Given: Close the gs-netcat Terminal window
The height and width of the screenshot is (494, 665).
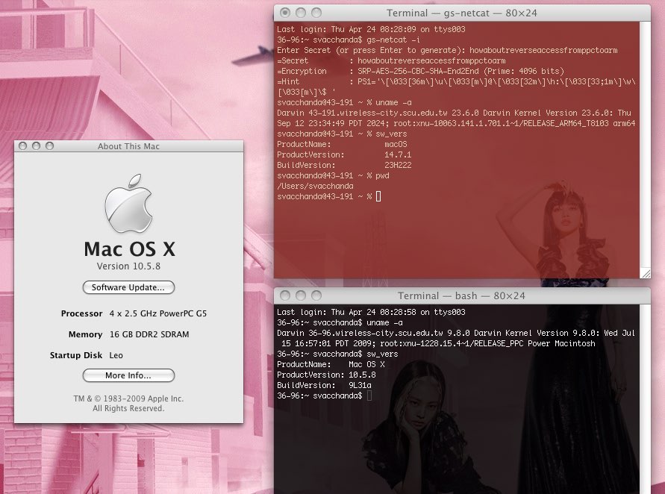Looking at the screenshot, I should (x=285, y=13).
